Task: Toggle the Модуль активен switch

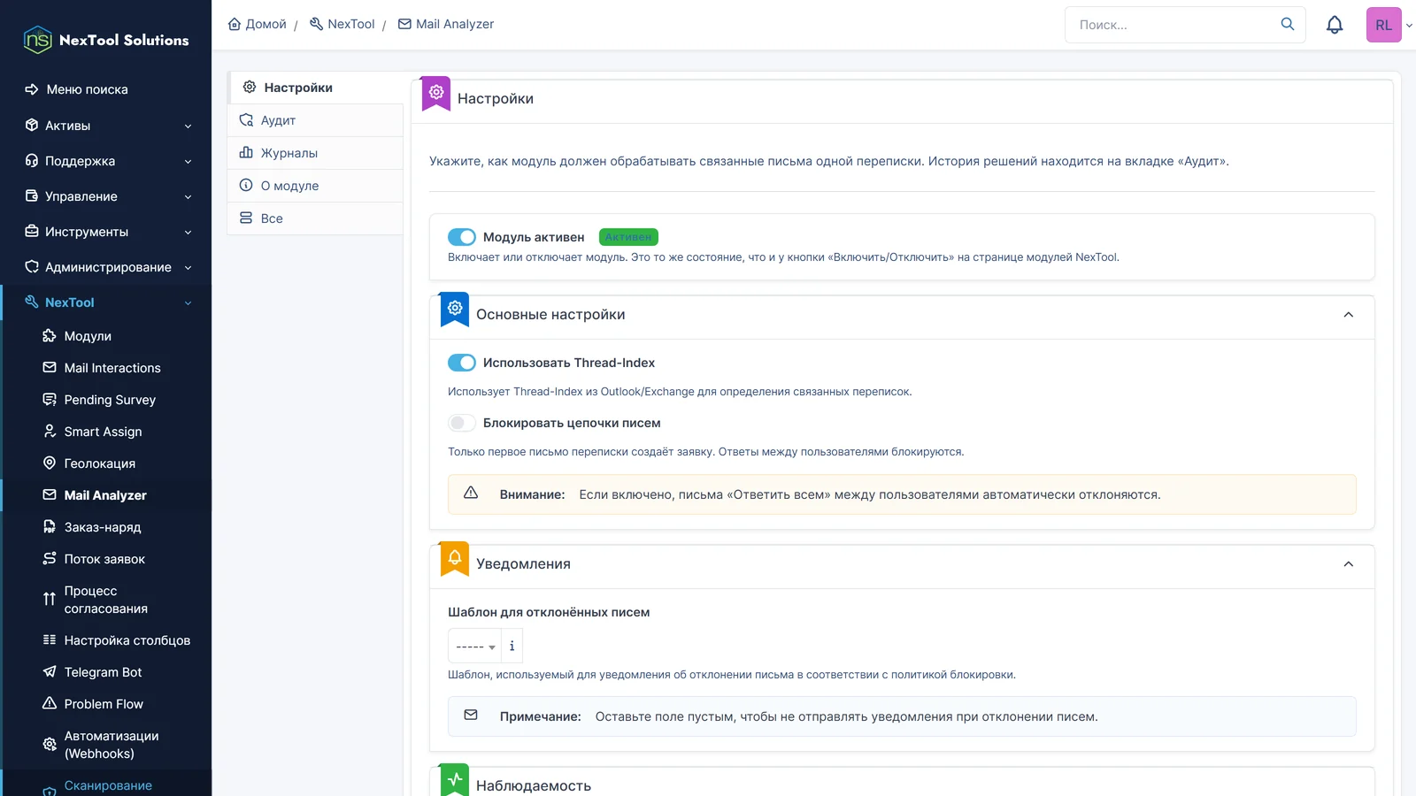Action: (x=462, y=237)
